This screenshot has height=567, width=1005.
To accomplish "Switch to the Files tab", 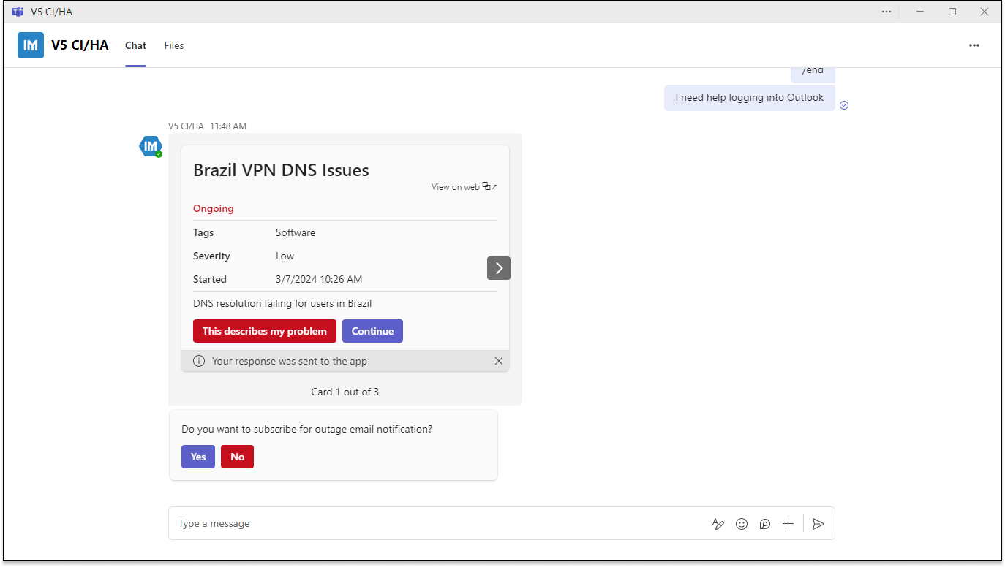I will coord(174,45).
